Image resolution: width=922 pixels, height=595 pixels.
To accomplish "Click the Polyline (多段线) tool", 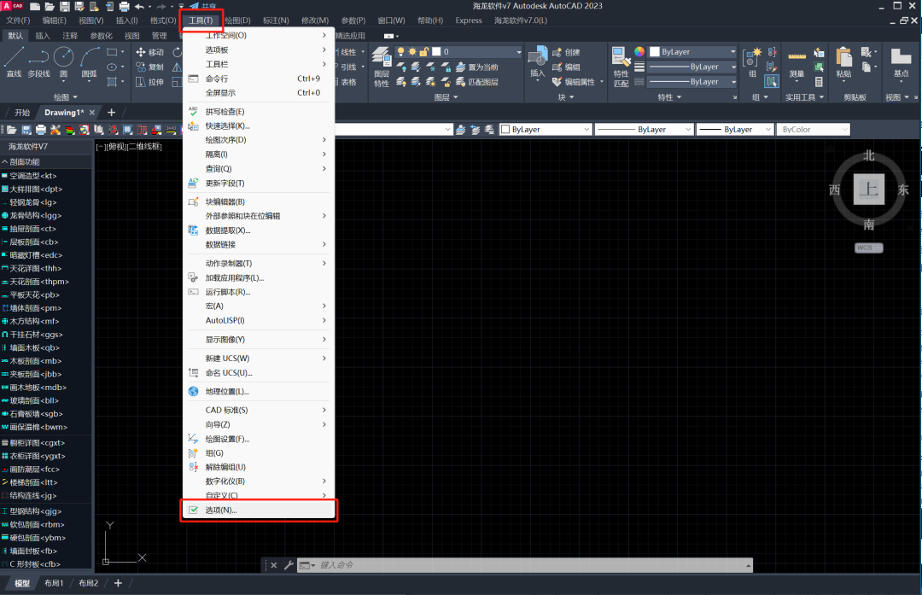I will (38, 60).
